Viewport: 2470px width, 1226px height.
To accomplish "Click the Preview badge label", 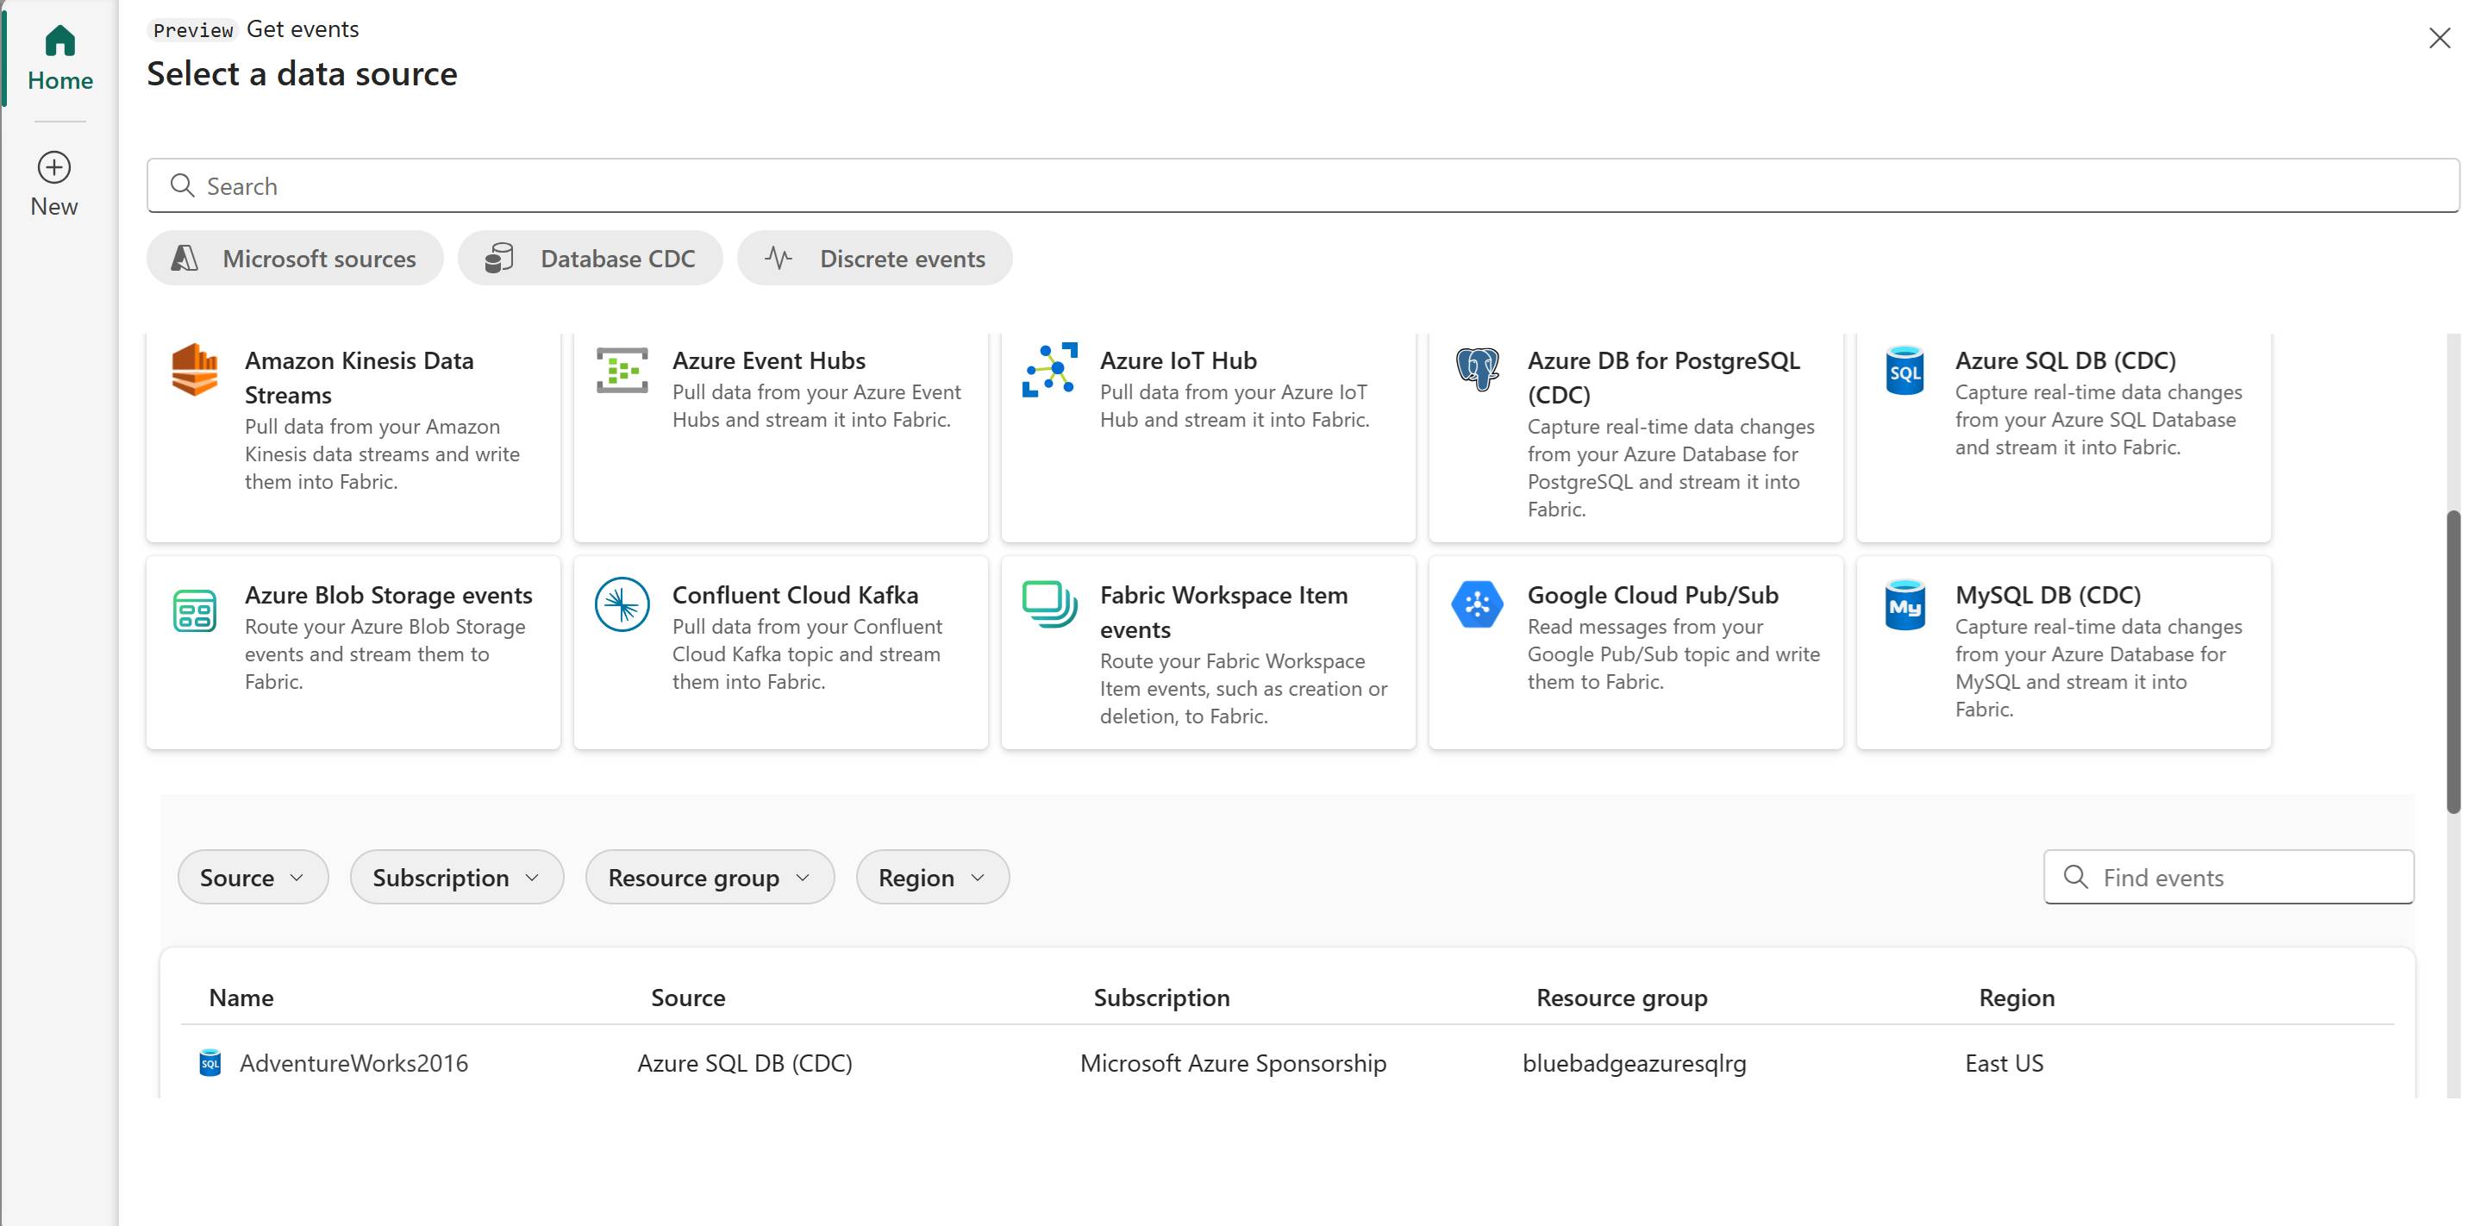I will [193, 29].
